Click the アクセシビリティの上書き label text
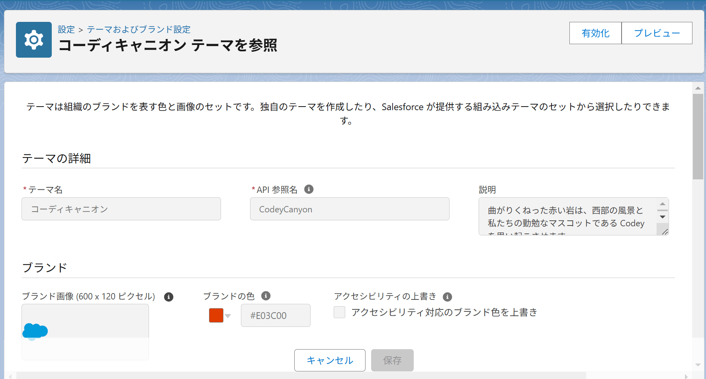 [385, 296]
